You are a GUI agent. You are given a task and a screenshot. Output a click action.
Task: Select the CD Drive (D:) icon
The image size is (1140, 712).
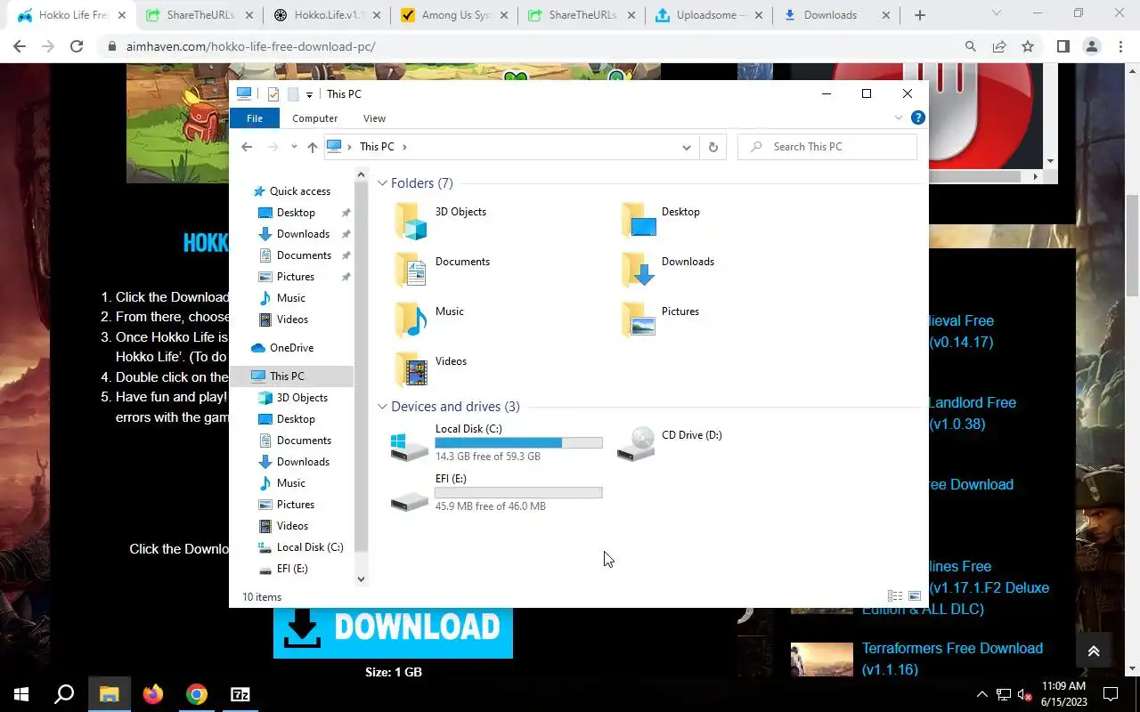click(x=637, y=443)
